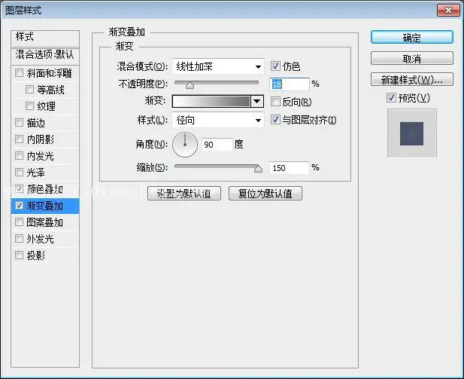Uncheck 与图层对齐 align checkbox
Screen dimensions: 464x379
pos(275,120)
